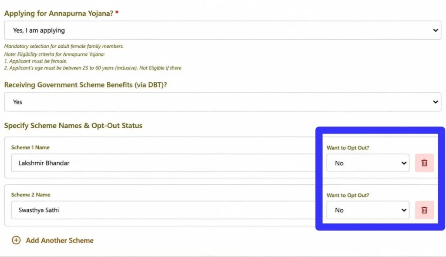Click the Scheme 1 Name input field

coord(163,163)
